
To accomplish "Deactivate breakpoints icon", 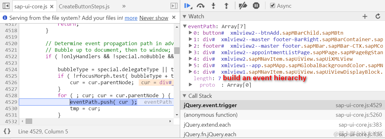I will tap(243, 6).
